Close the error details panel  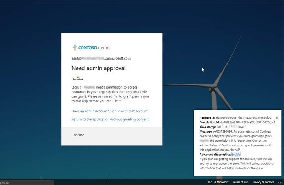(x=277, y=118)
